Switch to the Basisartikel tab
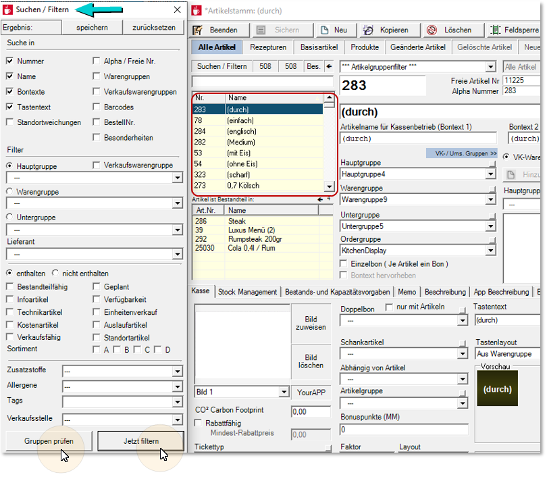The height and width of the screenshot is (481, 547). click(x=319, y=47)
